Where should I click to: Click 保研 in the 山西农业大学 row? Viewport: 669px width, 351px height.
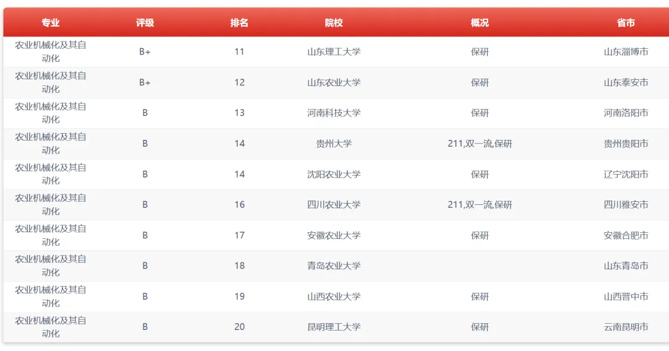click(x=479, y=296)
